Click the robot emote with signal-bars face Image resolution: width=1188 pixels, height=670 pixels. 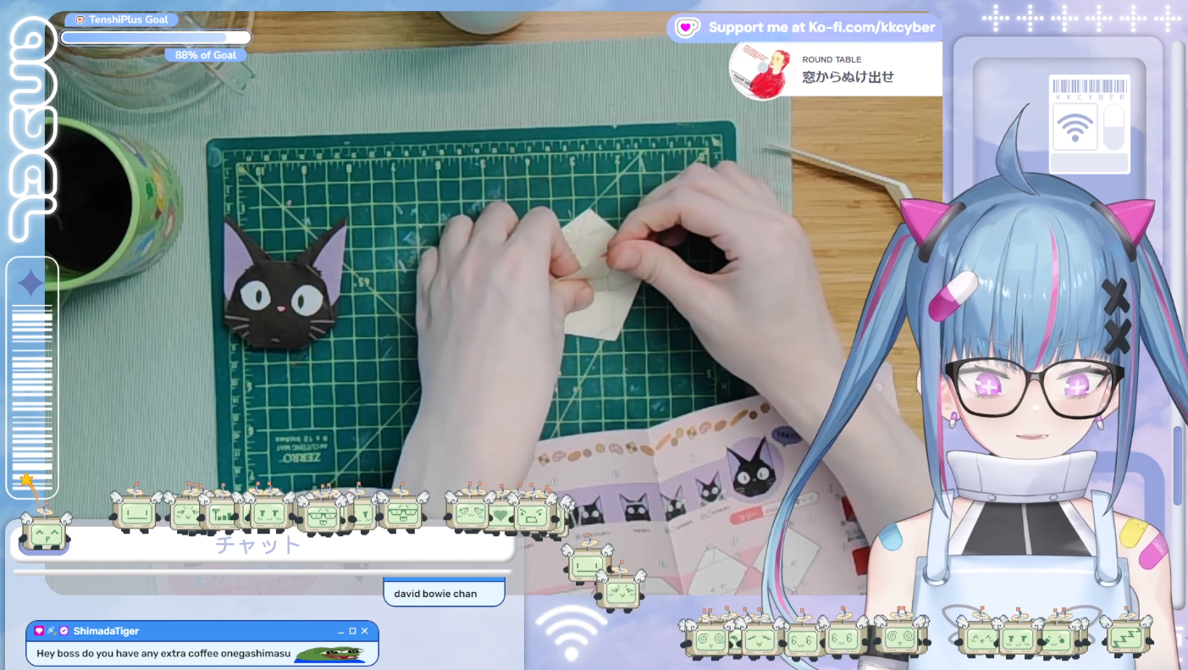click(x=221, y=512)
